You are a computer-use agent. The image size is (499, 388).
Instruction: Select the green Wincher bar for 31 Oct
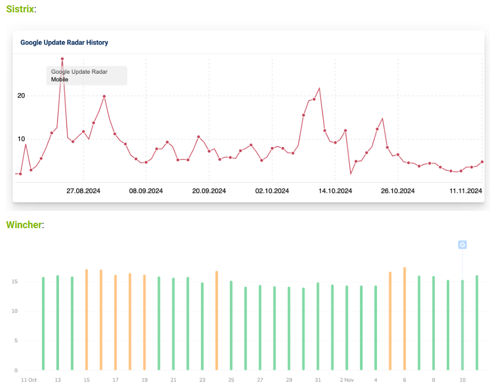(x=318, y=327)
